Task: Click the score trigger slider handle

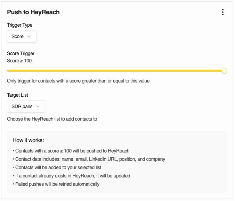Action: click(x=224, y=71)
